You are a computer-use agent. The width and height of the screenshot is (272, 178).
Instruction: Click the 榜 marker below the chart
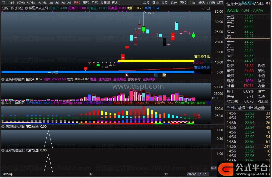[x=164, y=75]
